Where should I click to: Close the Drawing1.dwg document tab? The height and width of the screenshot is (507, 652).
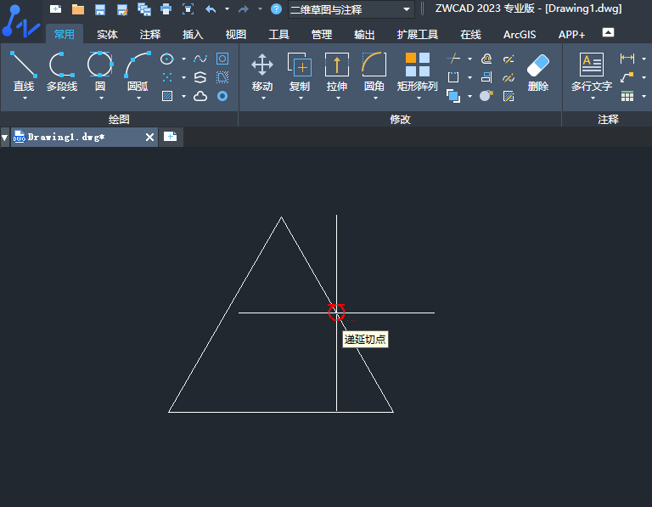pyautogui.click(x=149, y=138)
